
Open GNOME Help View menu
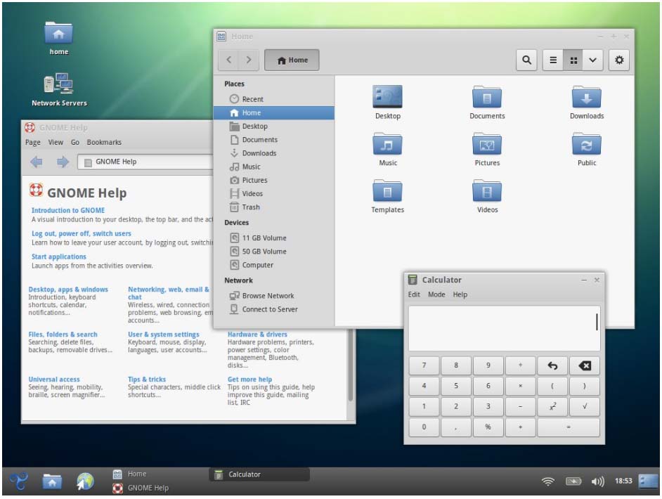[56, 142]
